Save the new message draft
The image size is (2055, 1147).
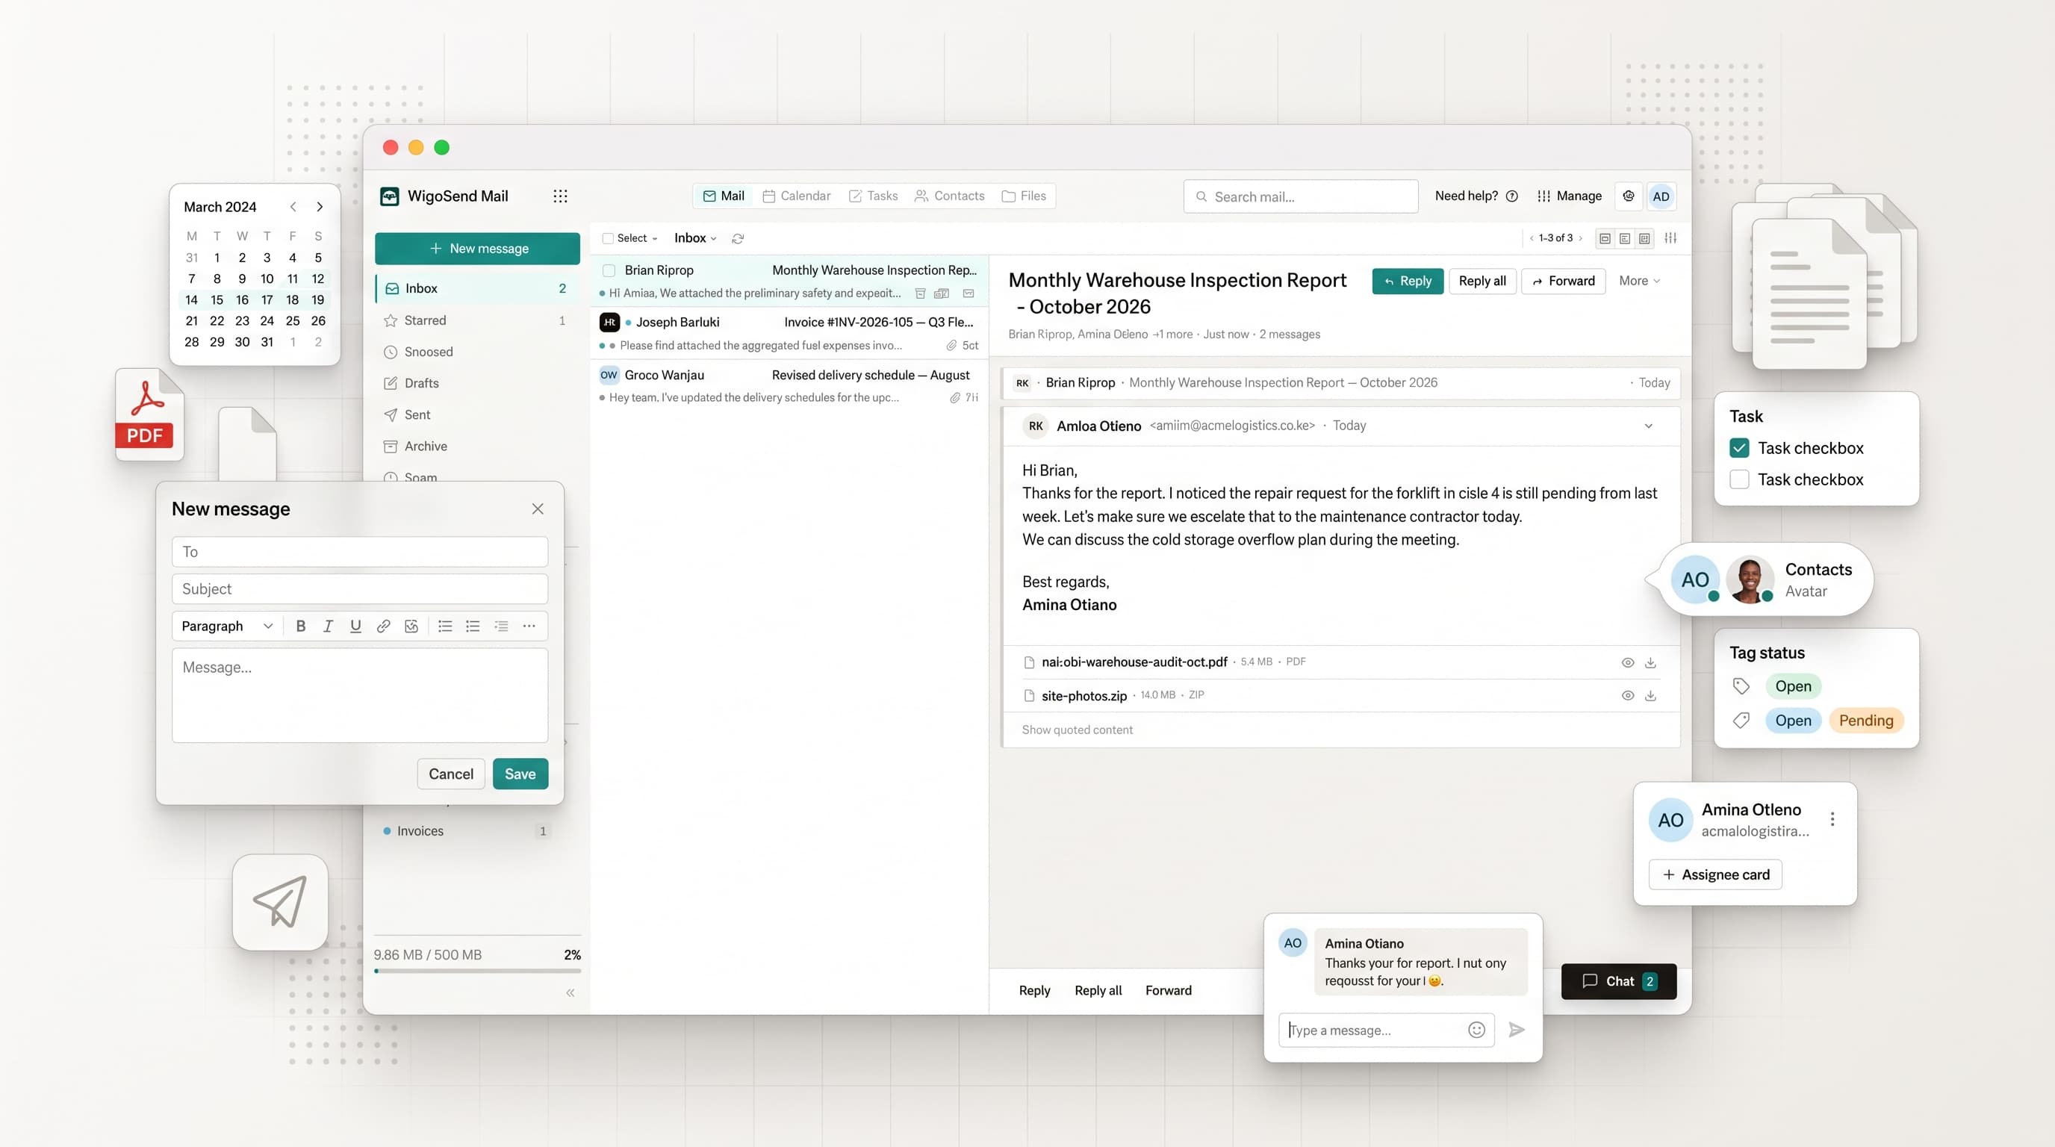pyautogui.click(x=520, y=774)
